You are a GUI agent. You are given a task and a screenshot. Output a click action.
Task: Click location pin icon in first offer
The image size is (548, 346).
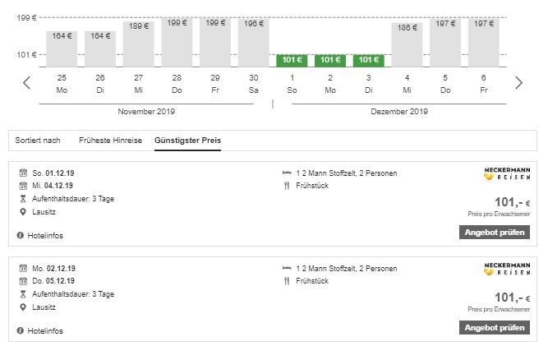coord(22,212)
